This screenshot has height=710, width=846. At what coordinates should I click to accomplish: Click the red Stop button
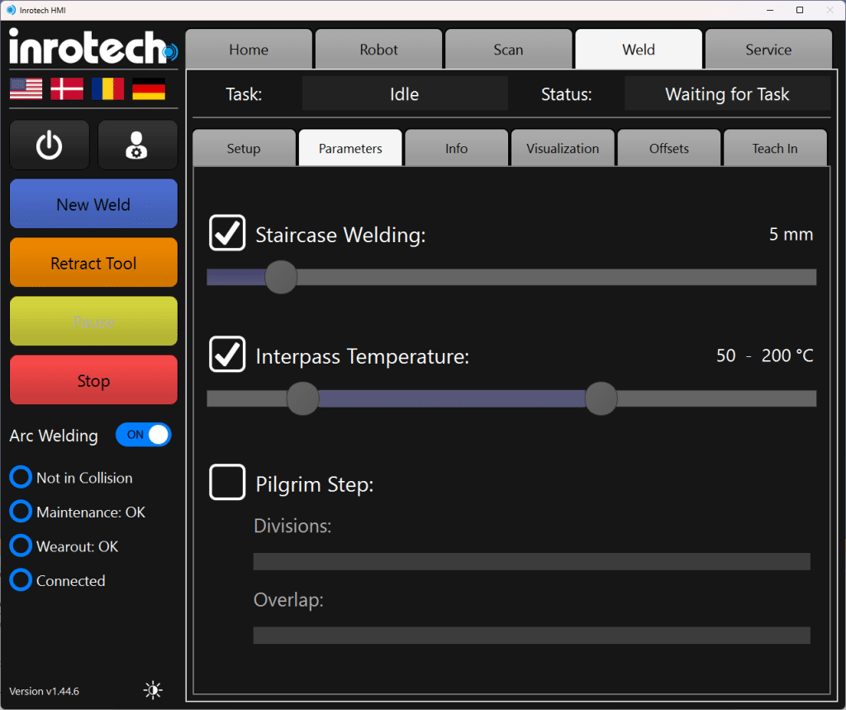point(93,380)
